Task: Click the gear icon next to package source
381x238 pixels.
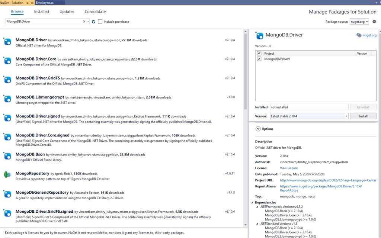Action: point(374,22)
